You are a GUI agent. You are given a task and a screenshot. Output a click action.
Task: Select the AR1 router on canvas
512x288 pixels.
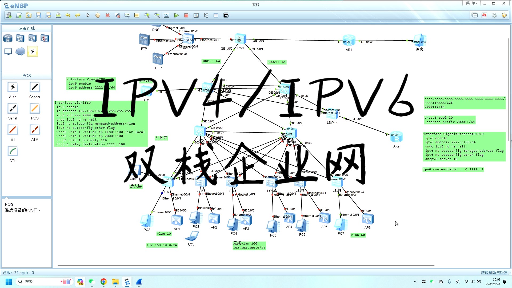click(x=349, y=41)
